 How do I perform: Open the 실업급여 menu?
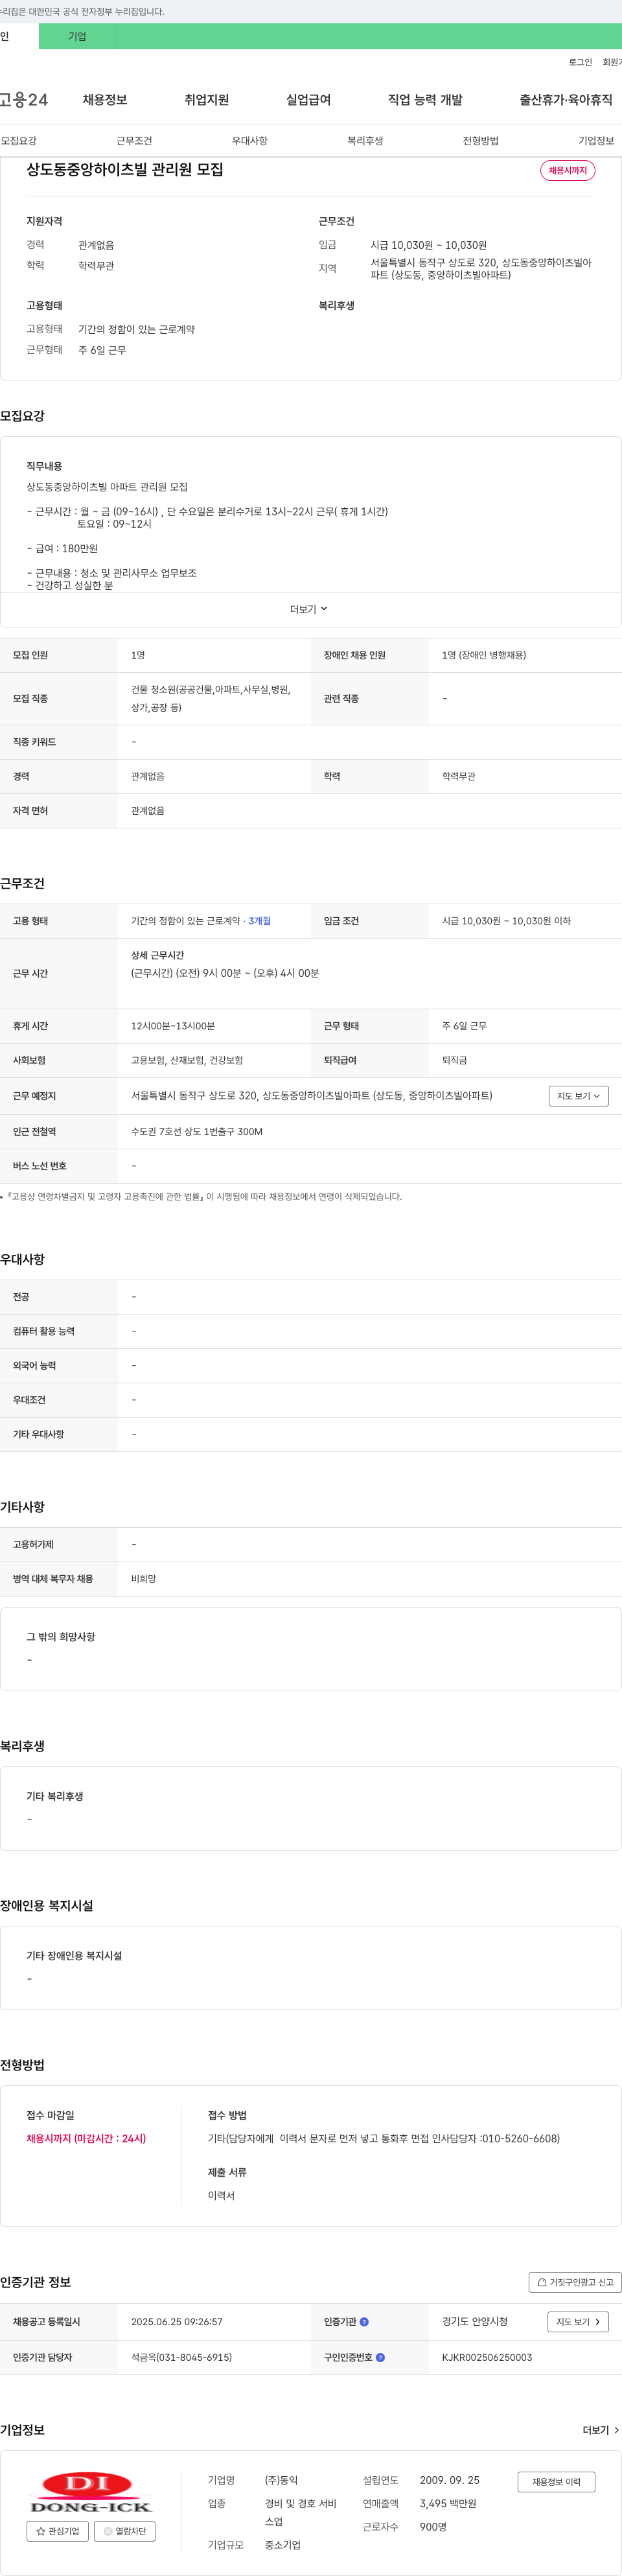point(308,100)
